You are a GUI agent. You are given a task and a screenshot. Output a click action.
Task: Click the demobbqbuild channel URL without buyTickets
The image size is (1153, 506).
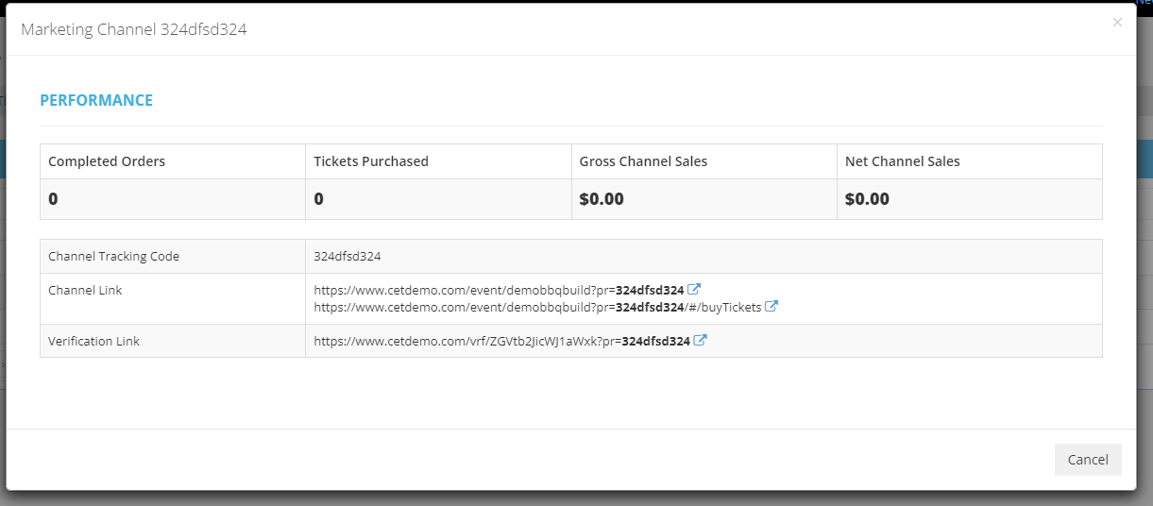(x=499, y=290)
